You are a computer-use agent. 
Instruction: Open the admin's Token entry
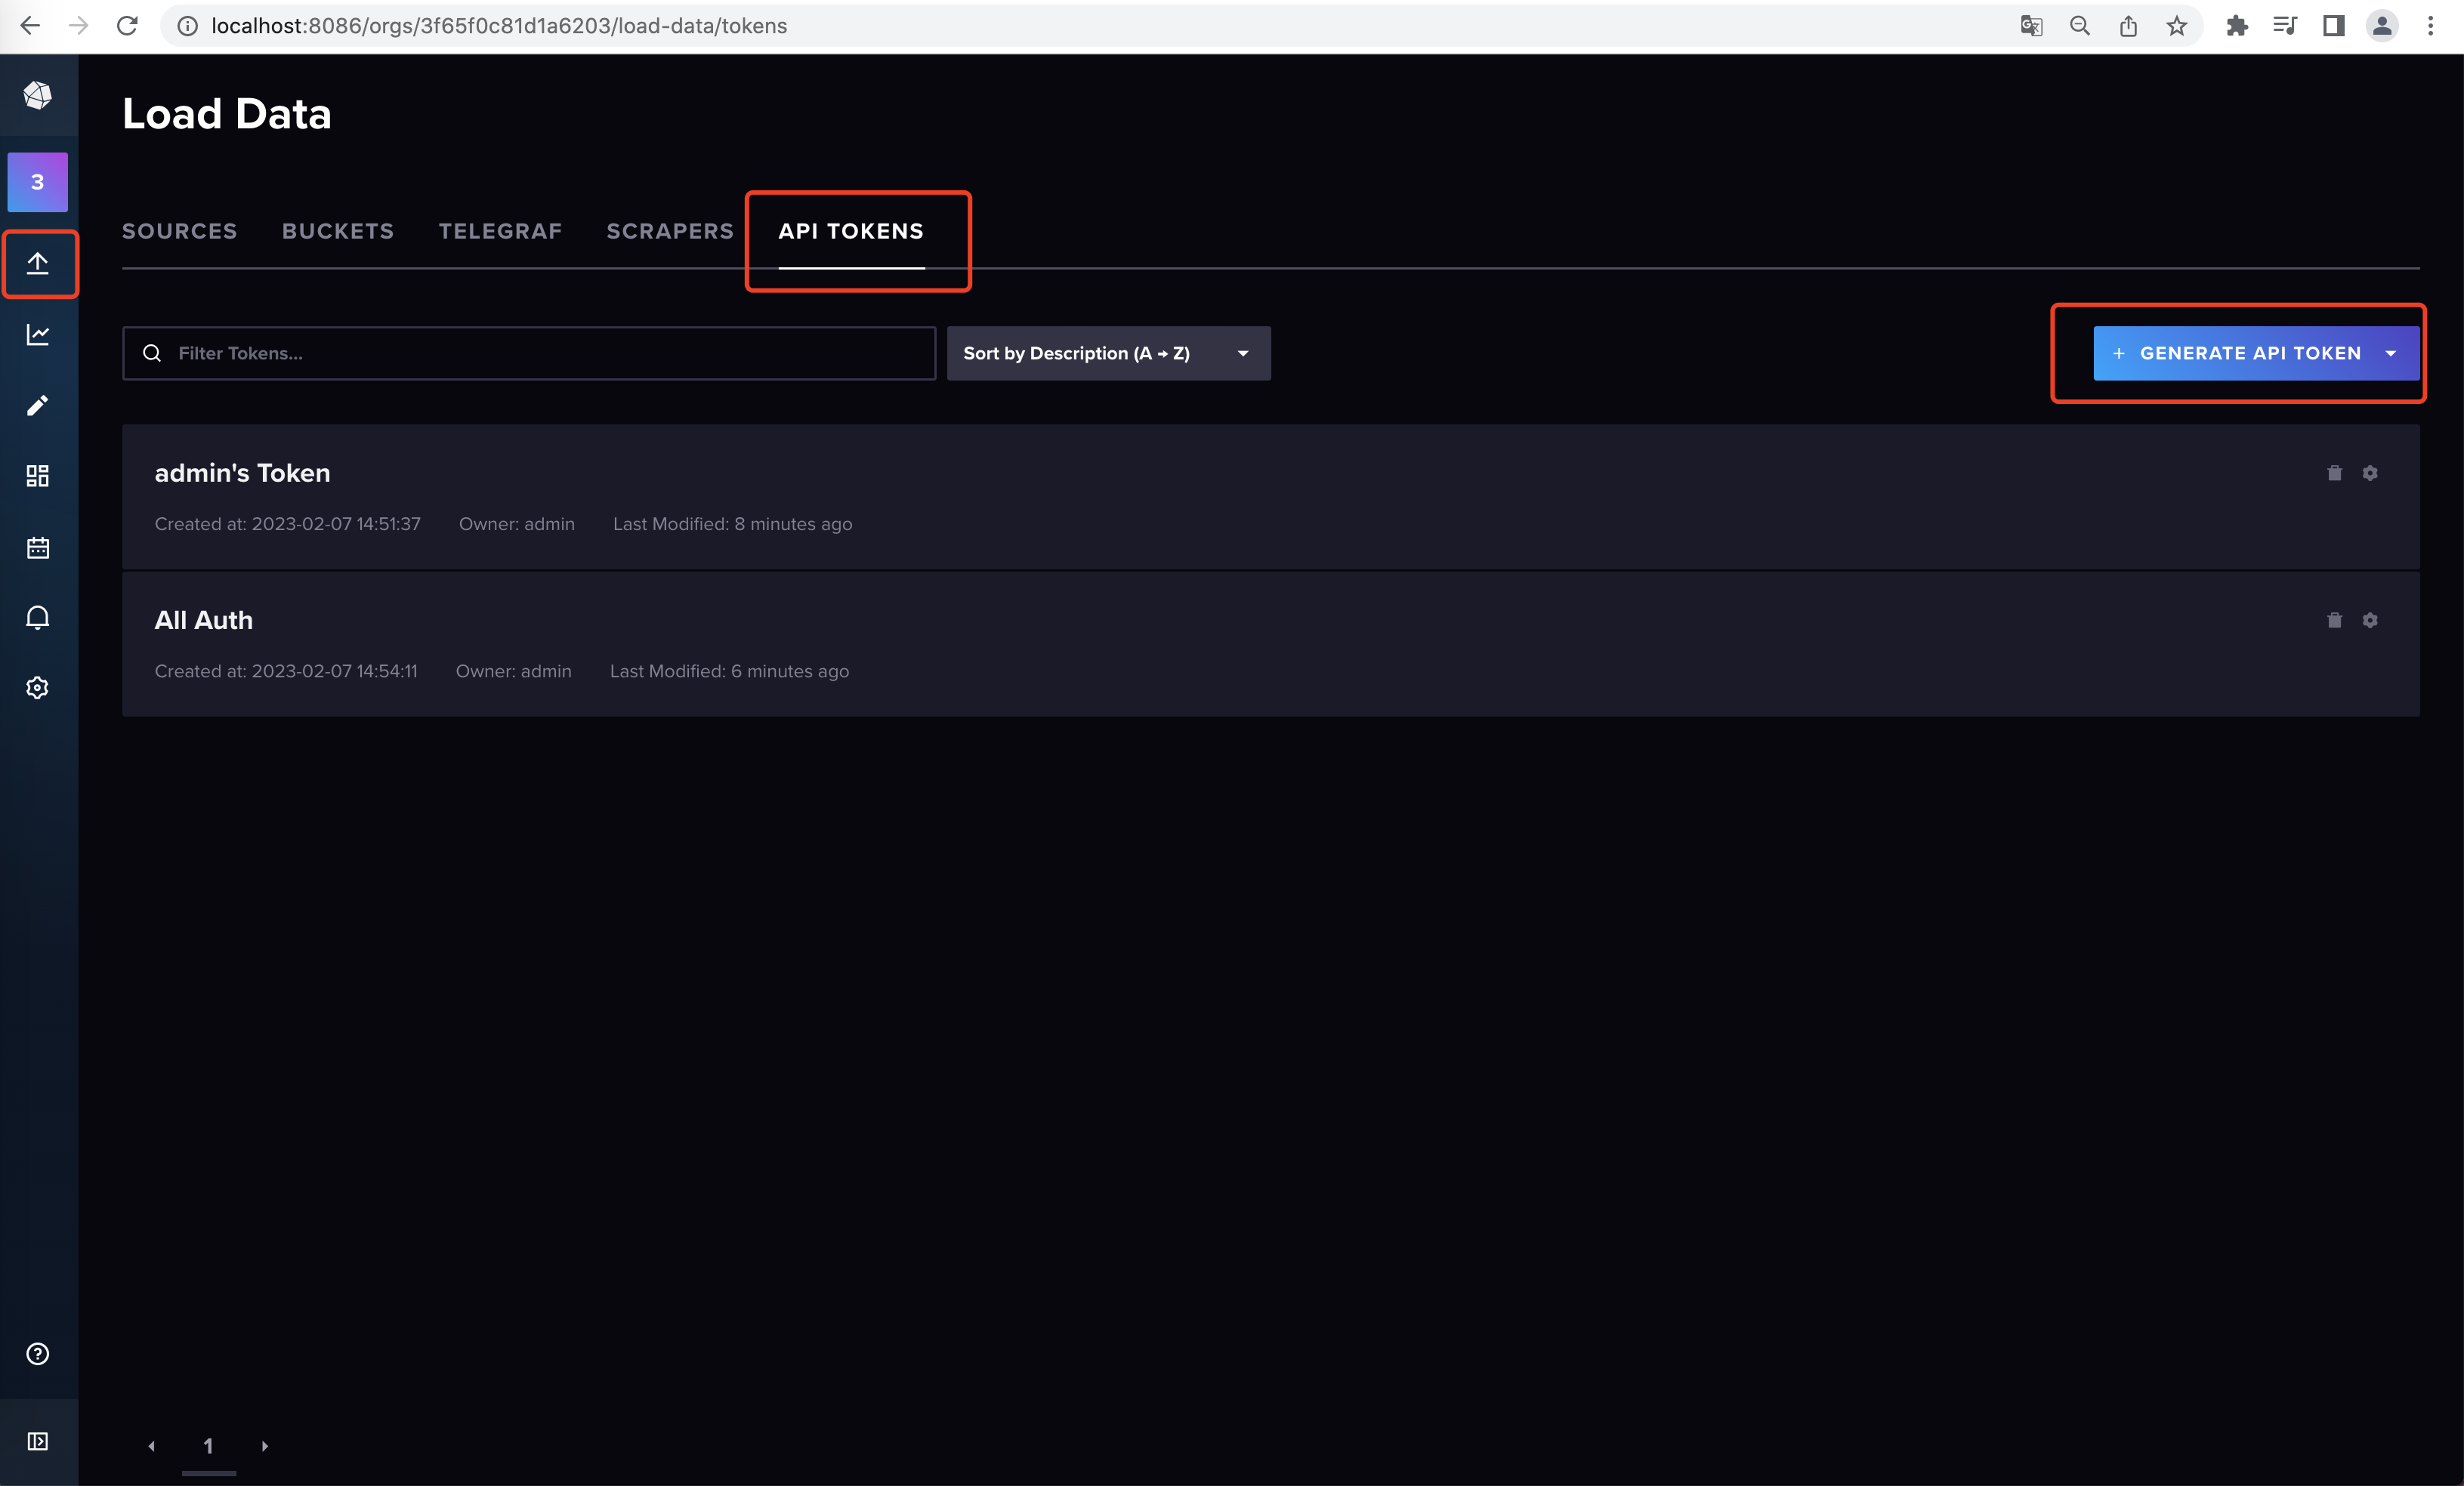(x=242, y=473)
